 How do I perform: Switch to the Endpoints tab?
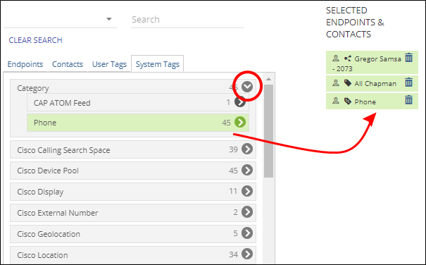click(25, 64)
